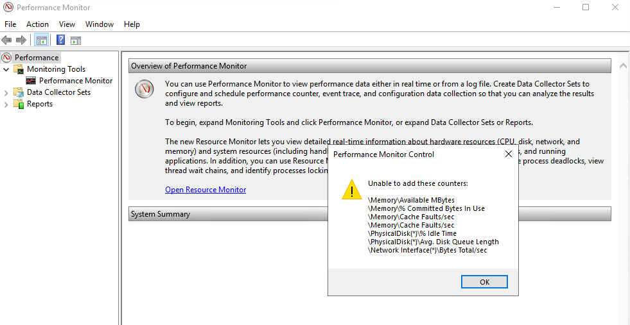Image resolution: width=630 pixels, height=325 pixels.
Task: Open the View menu
Action: pos(67,24)
